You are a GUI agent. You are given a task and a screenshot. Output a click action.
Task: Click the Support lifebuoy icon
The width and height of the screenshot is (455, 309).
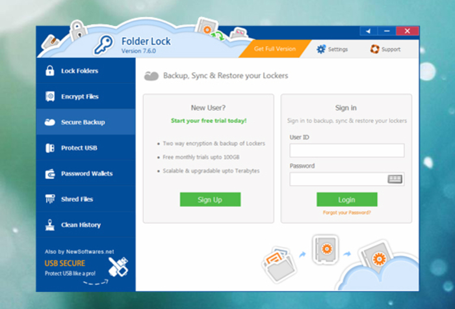tap(374, 49)
